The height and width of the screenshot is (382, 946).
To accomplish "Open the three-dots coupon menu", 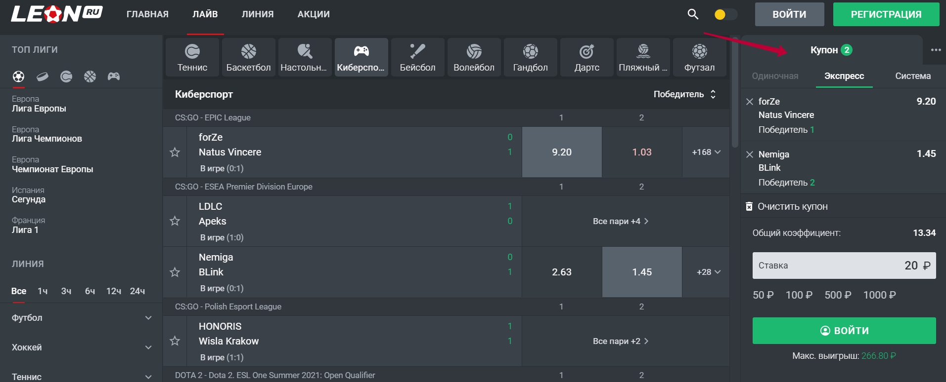I will click(x=936, y=50).
